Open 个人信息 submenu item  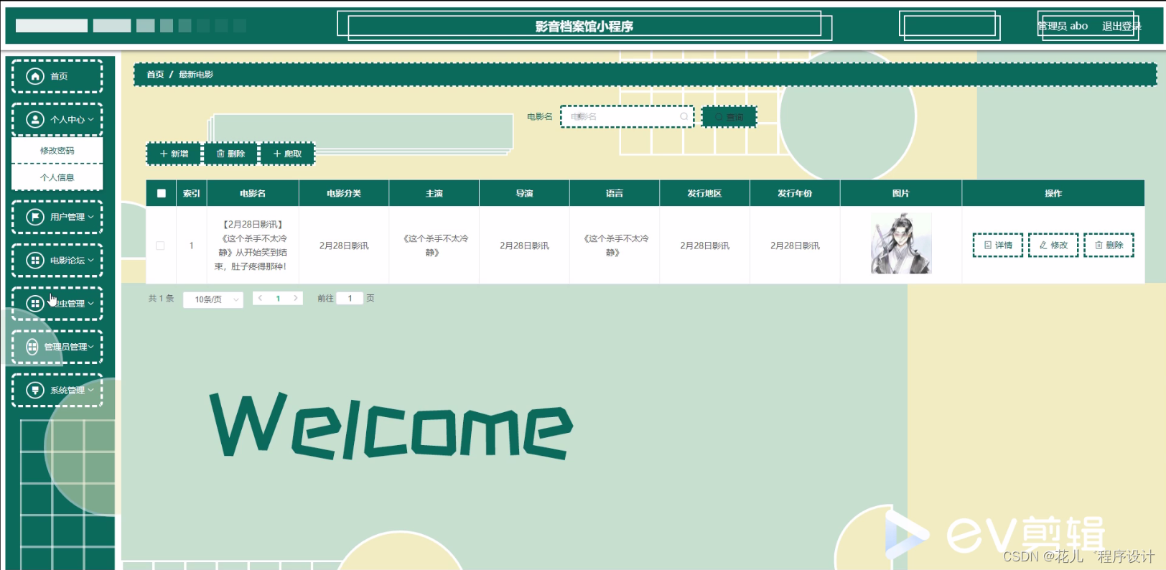[x=57, y=177]
